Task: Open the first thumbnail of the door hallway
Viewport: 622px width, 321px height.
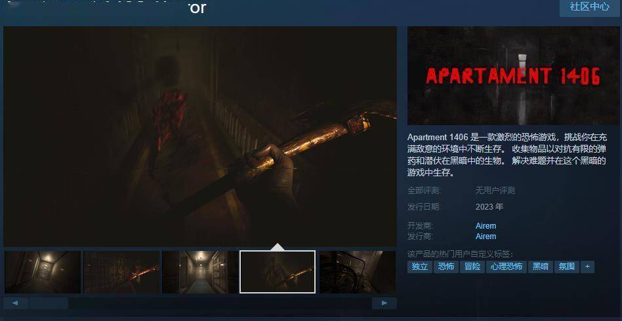Action: pyautogui.click(x=43, y=272)
